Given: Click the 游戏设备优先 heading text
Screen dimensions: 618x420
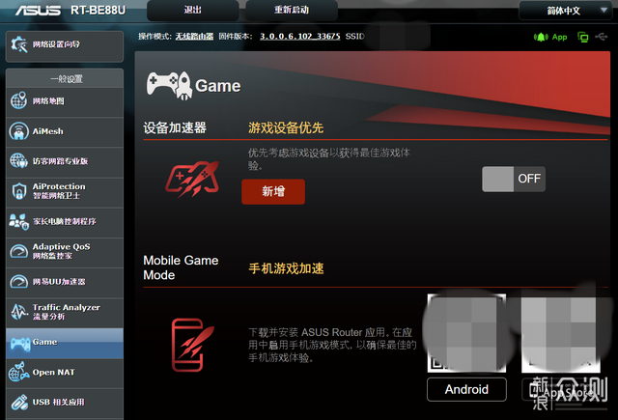Looking at the screenshot, I should 286,127.
